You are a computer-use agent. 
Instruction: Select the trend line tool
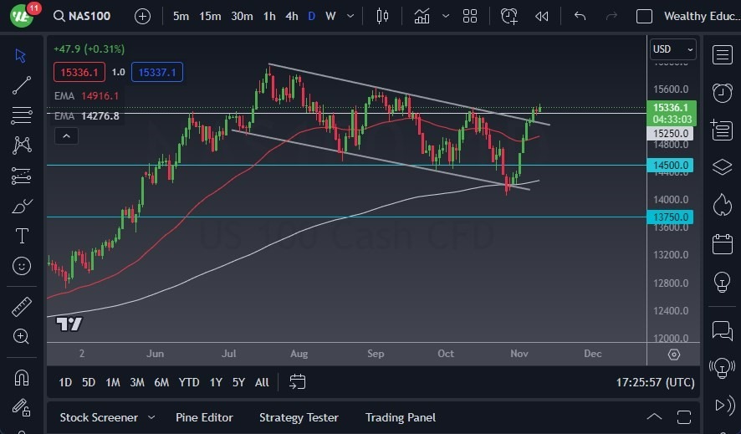coord(21,85)
